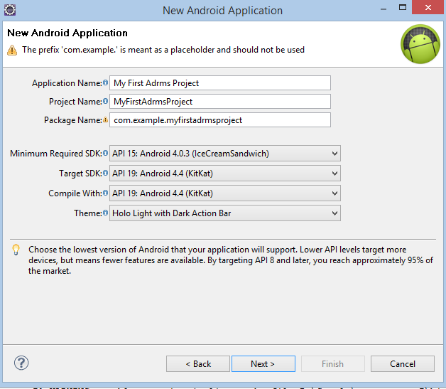Open the Compile With dropdown
The width and height of the screenshot is (446, 389).
point(225,193)
